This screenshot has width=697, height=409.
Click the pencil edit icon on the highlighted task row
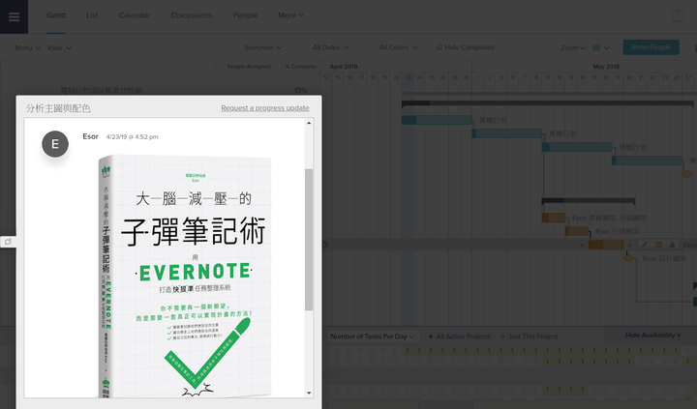pyautogui.click(x=645, y=245)
